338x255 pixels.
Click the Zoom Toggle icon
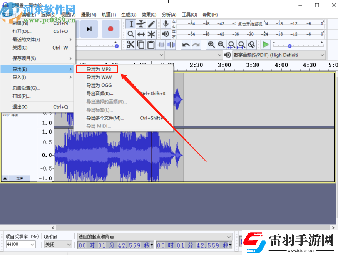pyautogui.click(x=251, y=45)
